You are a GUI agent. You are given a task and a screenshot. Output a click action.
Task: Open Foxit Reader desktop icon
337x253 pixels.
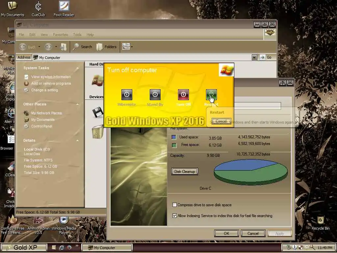(x=64, y=9)
